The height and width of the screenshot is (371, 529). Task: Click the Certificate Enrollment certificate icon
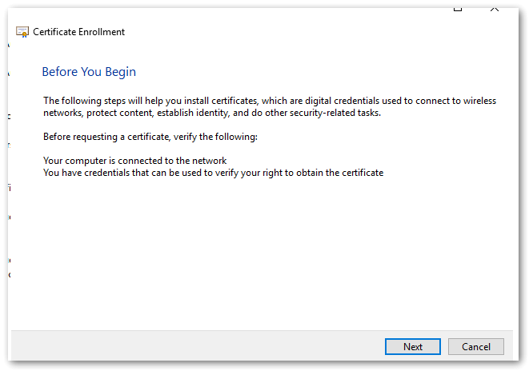pos(22,32)
